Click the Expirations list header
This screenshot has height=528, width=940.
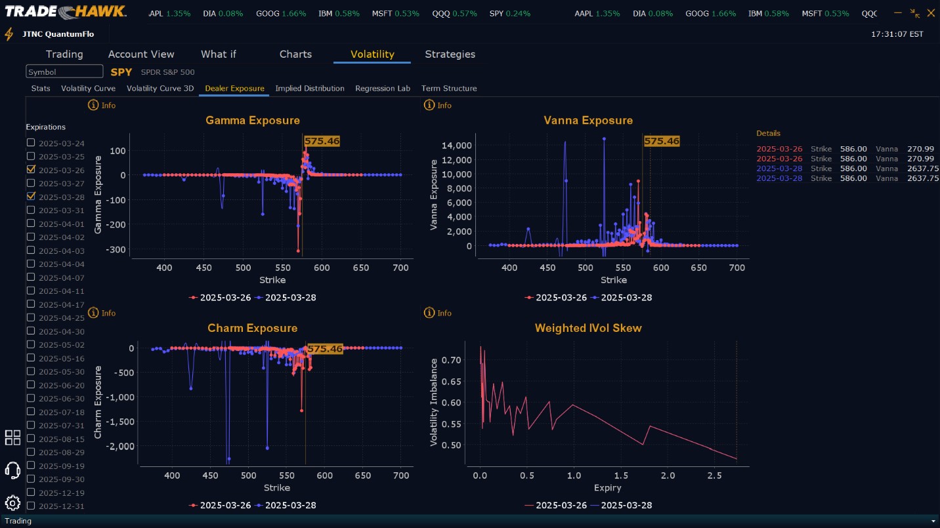coord(46,127)
